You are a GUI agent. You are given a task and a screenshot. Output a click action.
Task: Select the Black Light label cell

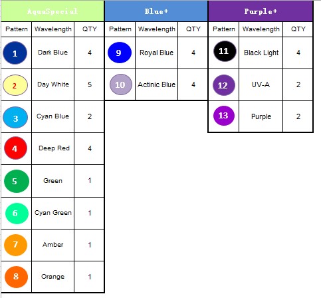point(261,53)
